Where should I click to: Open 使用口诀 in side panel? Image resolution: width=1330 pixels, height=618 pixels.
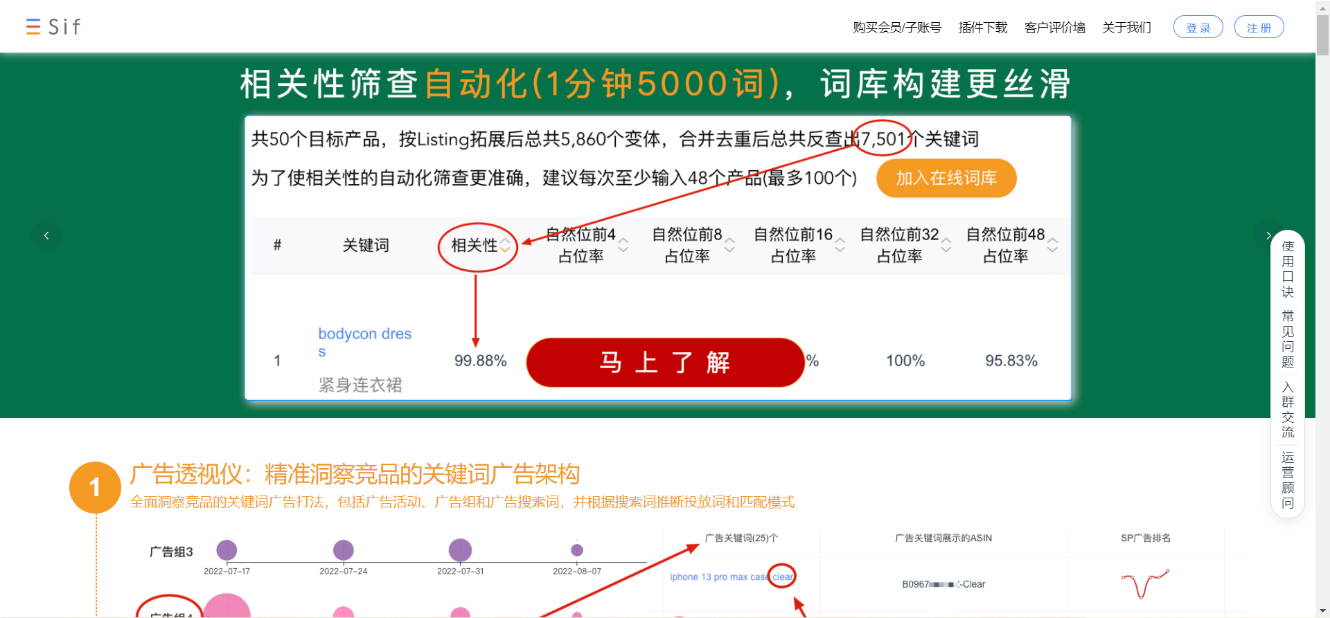(x=1288, y=269)
